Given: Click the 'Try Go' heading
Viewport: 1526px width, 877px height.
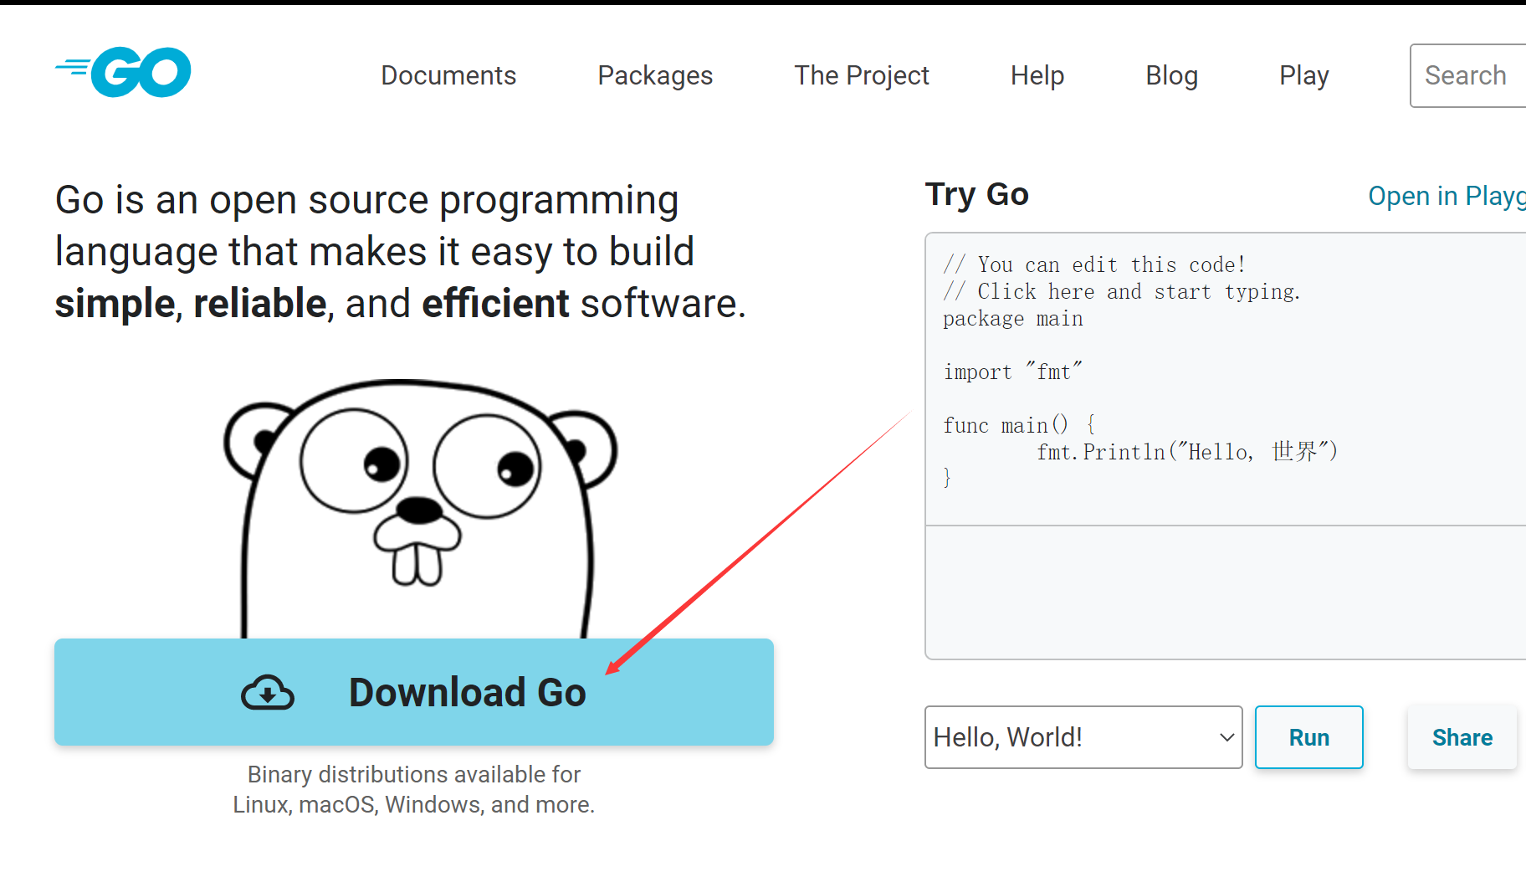Looking at the screenshot, I should click(977, 194).
